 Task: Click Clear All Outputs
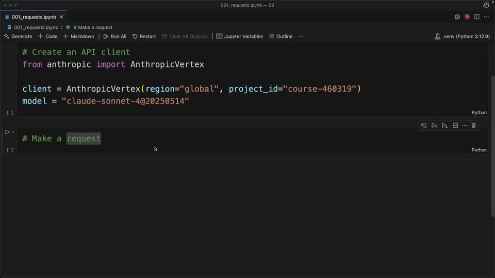tap(185, 37)
